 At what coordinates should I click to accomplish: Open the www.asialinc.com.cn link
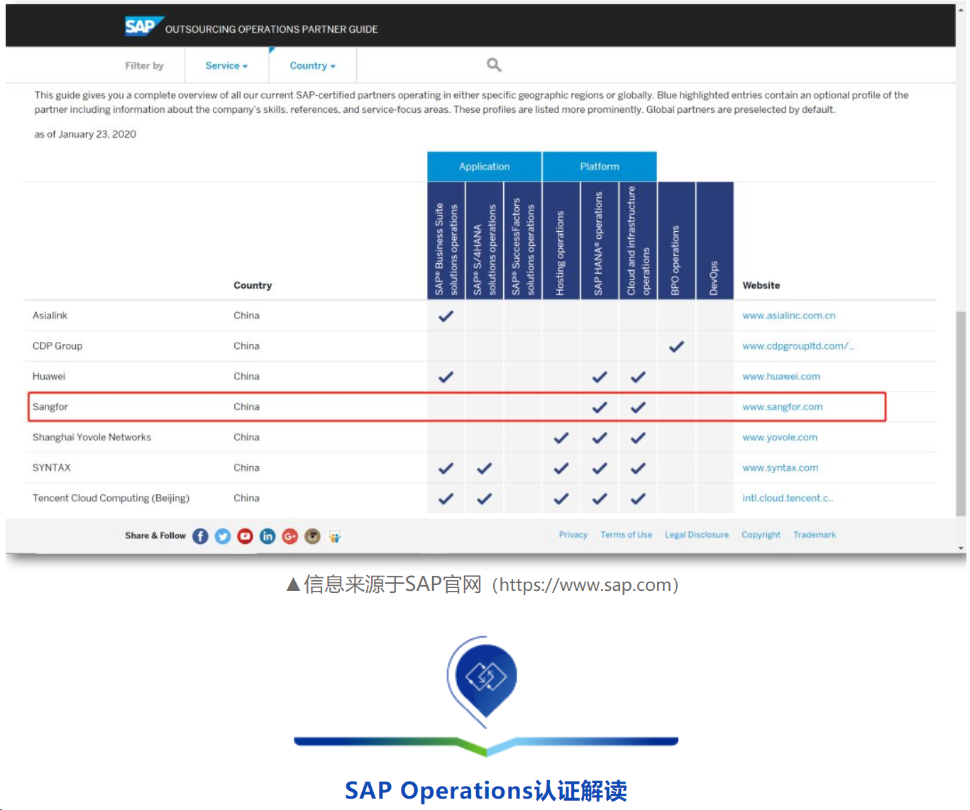click(789, 316)
